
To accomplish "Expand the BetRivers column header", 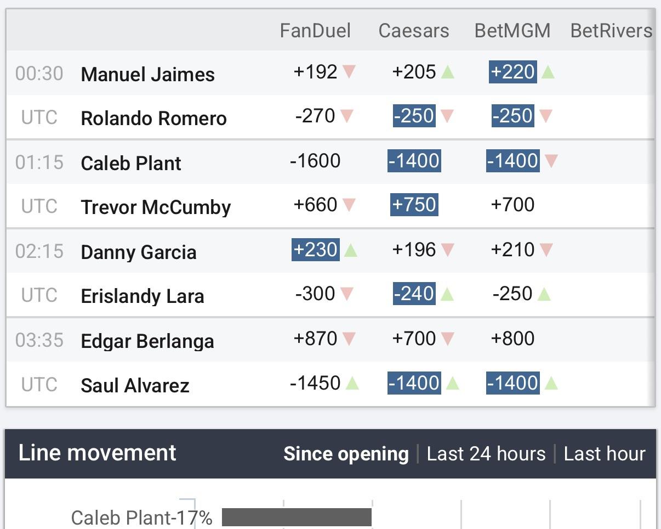I will coord(611,31).
